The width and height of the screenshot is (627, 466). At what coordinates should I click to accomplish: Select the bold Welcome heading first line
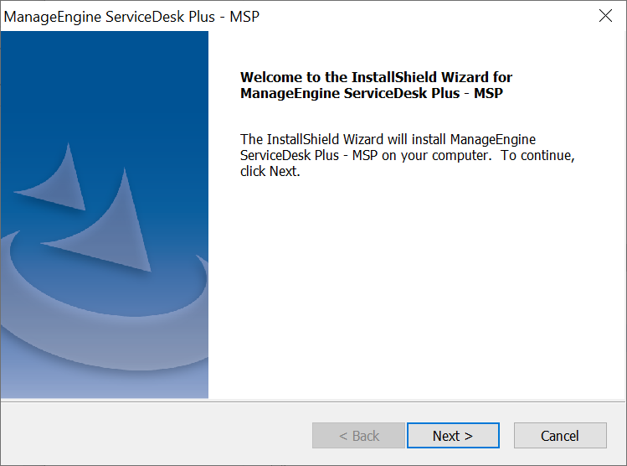[x=376, y=78]
